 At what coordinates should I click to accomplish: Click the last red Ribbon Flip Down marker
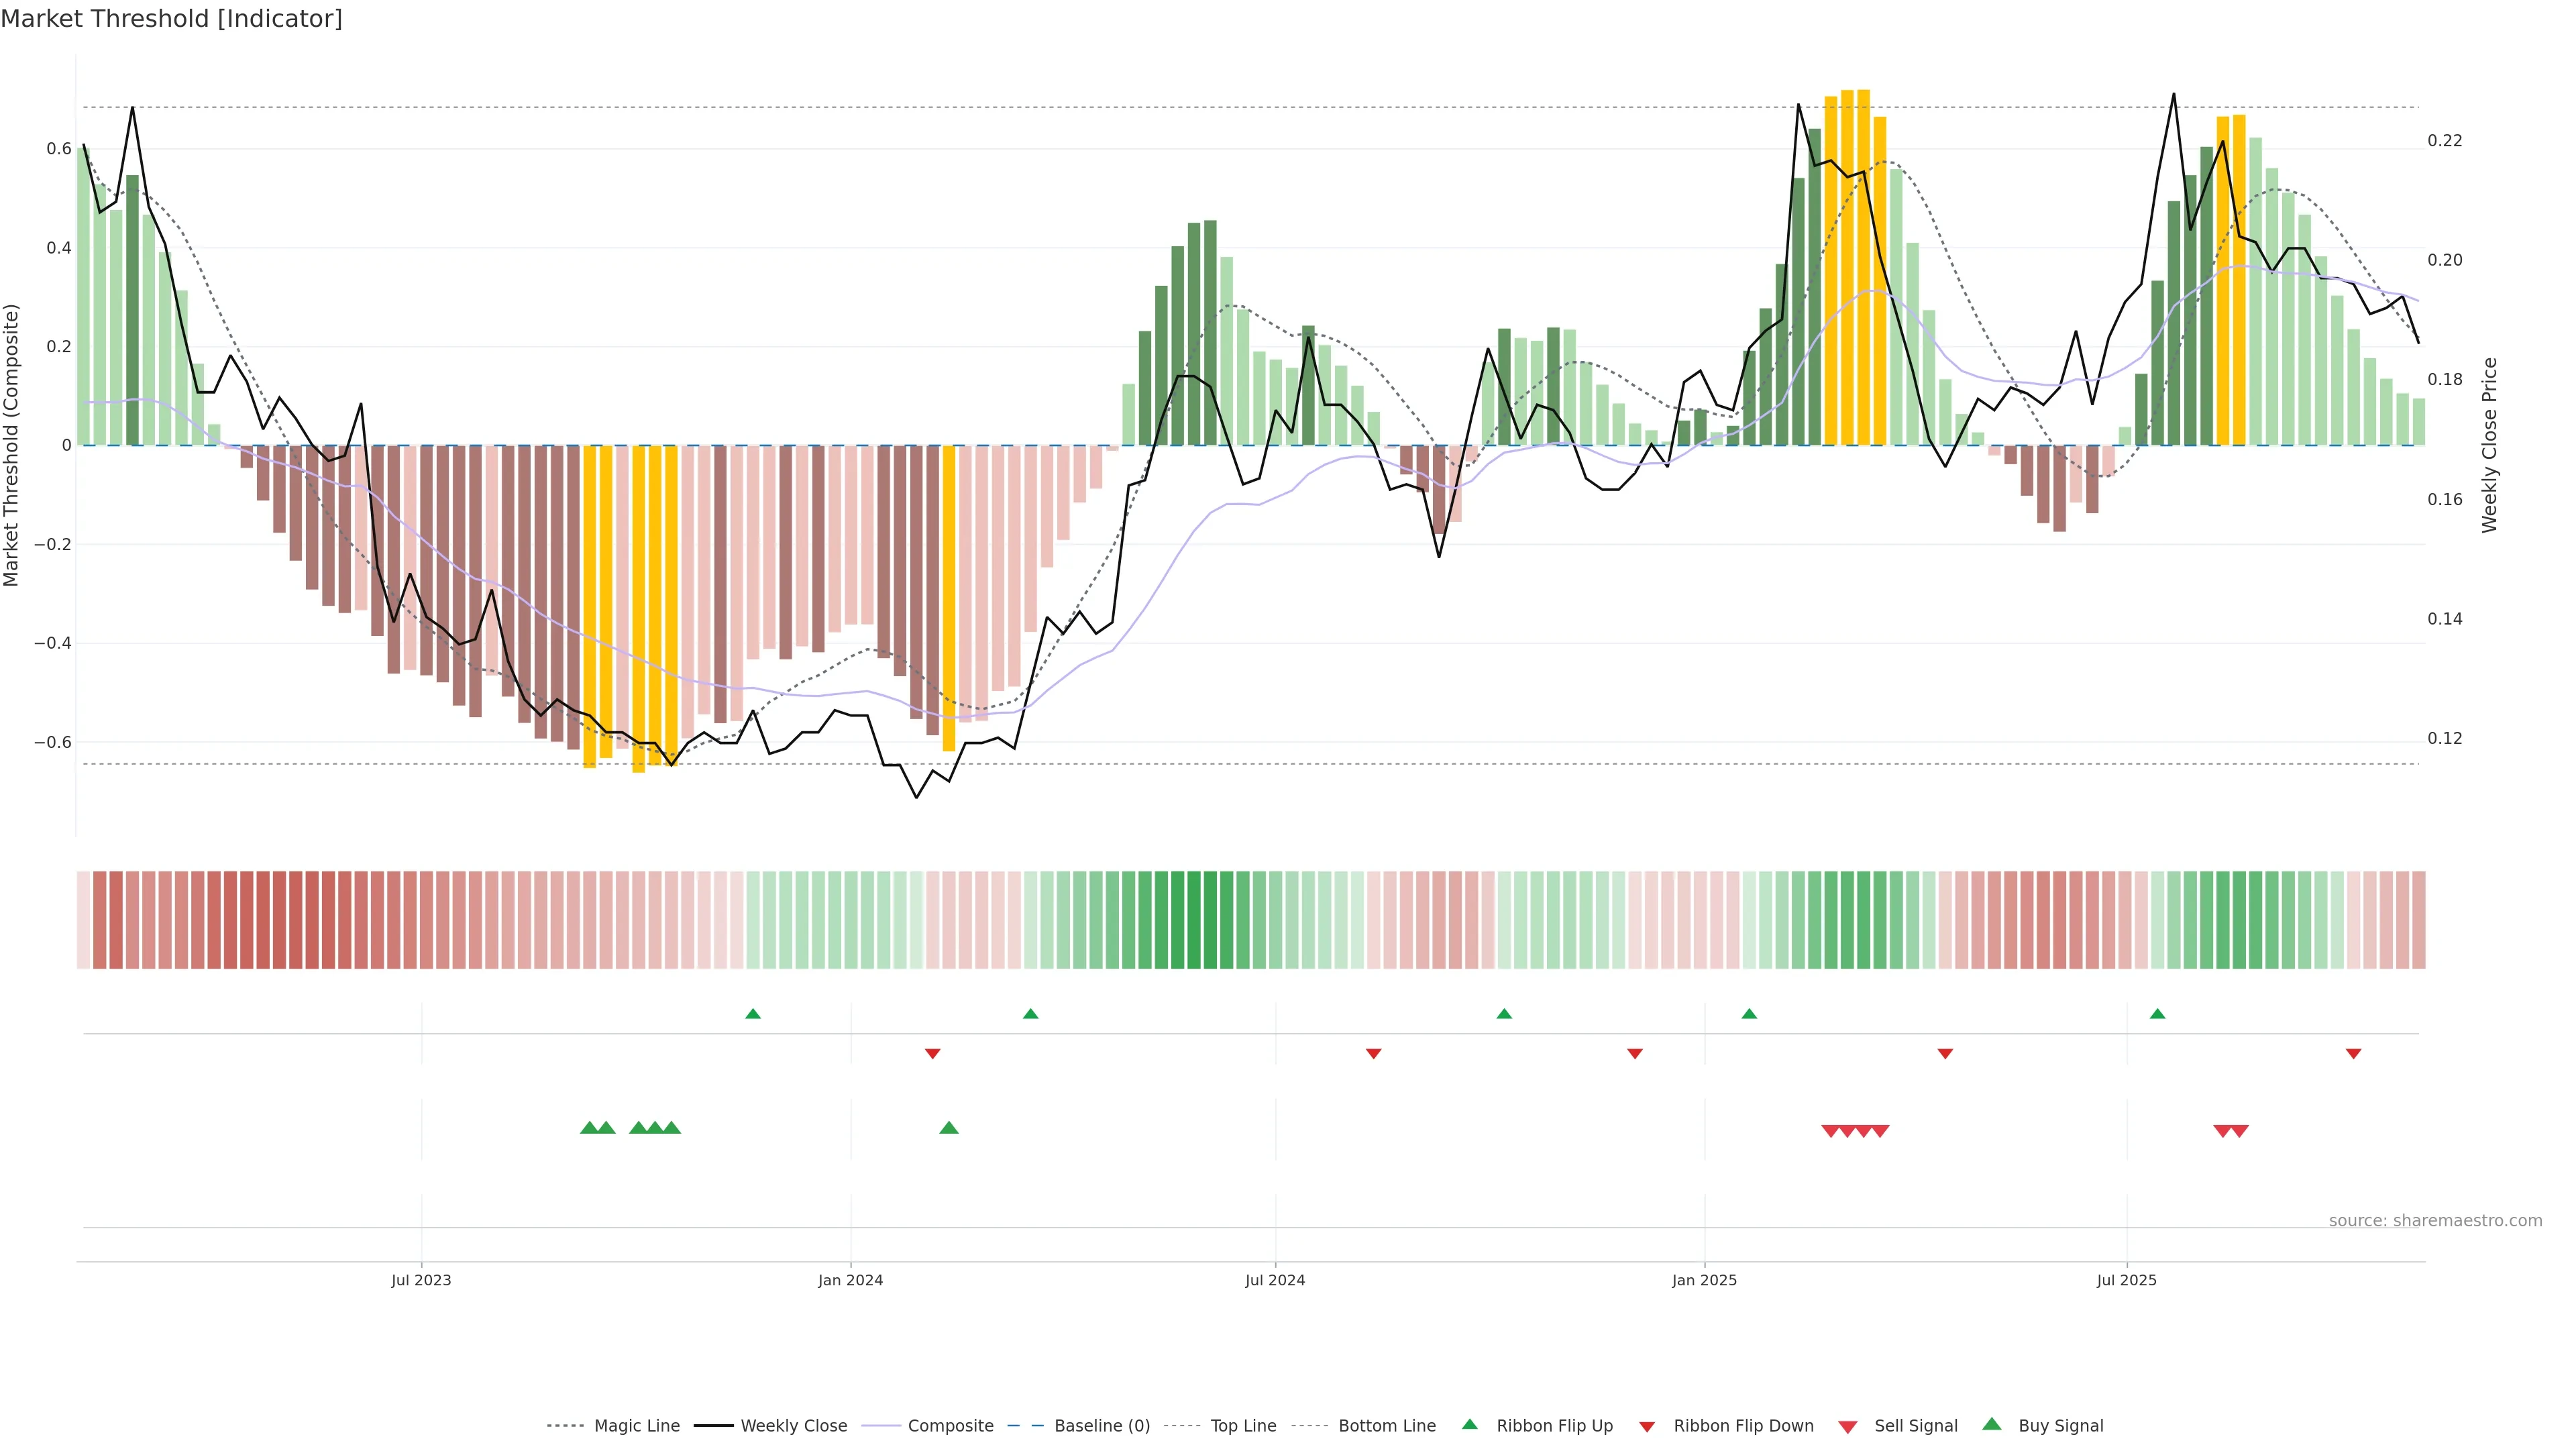click(2353, 1054)
